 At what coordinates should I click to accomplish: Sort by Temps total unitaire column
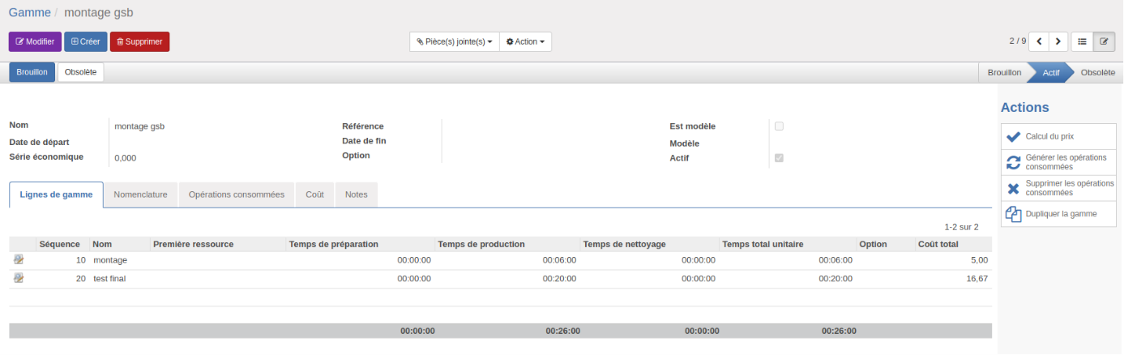coord(787,244)
